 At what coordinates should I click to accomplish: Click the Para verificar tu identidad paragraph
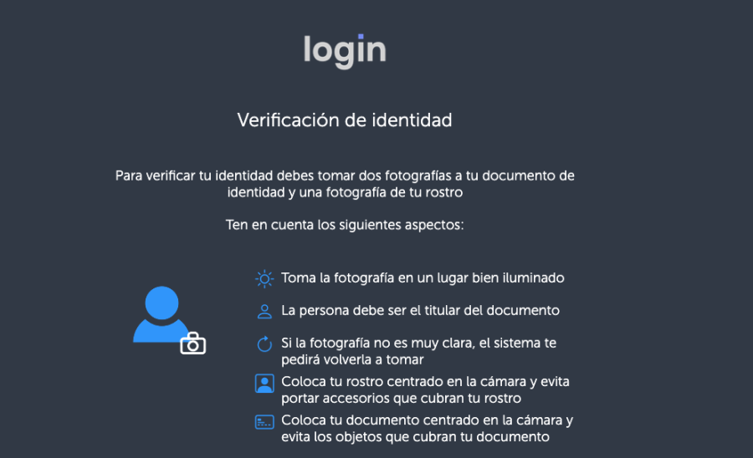pos(345,184)
